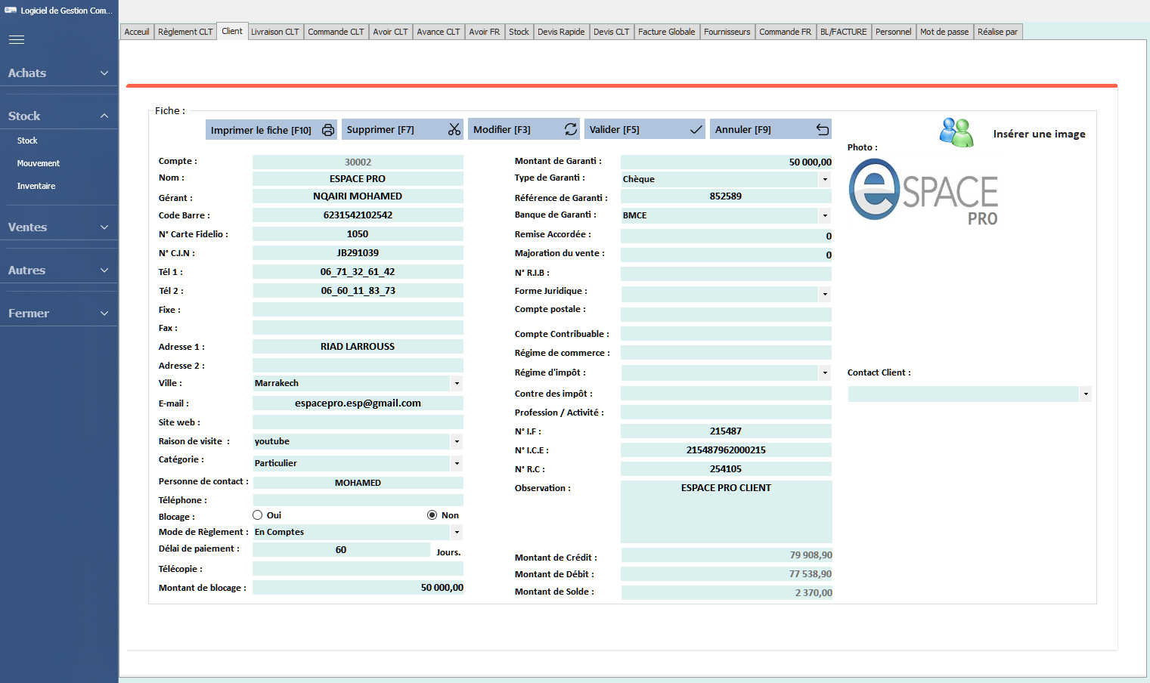The width and height of the screenshot is (1150, 683).
Task: Click the scissors icon on Supprimer button
Action: pyautogui.click(x=454, y=130)
